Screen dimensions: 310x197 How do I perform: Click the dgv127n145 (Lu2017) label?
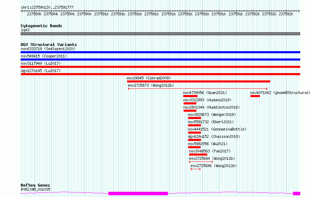click(x=41, y=71)
